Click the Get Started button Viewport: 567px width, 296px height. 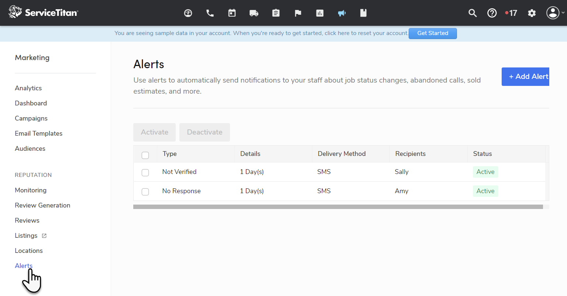pyautogui.click(x=433, y=33)
